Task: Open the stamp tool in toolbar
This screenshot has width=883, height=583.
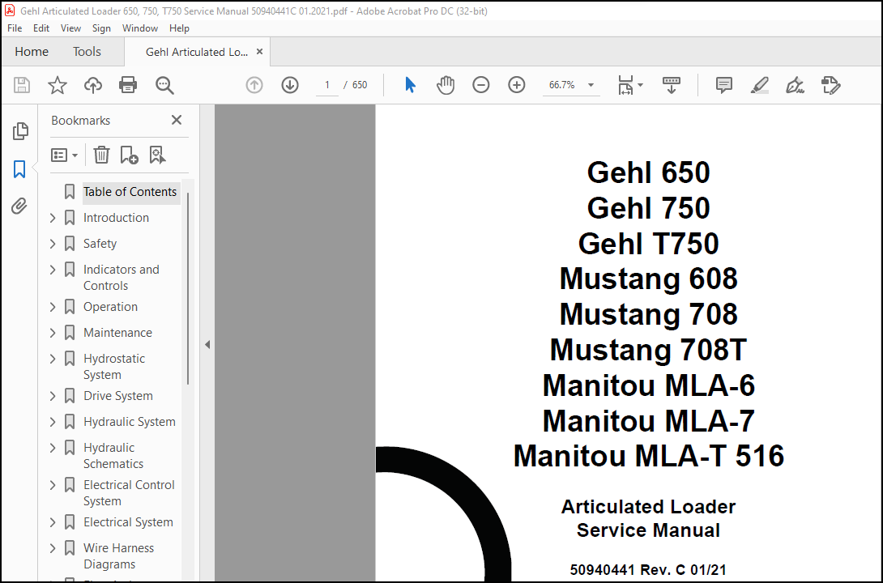Action: click(830, 85)
